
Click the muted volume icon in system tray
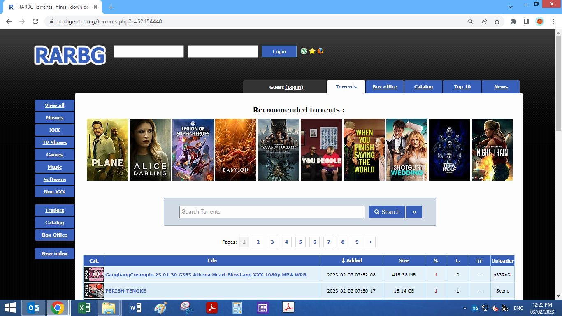[495, 308]
